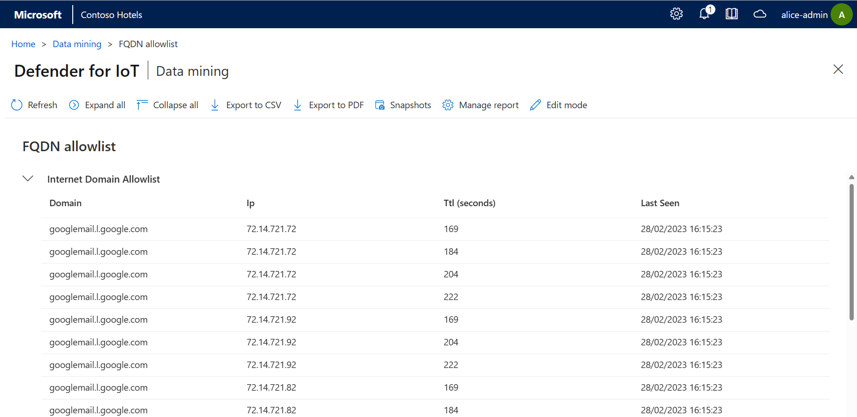The width and height of the screenshot is (857, 417).
Task: Click Export to PDF label
Action: (336, 105)
